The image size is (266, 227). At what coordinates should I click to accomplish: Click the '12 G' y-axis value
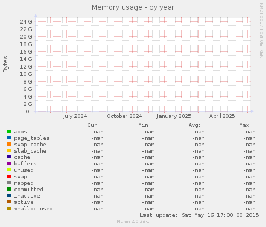26,67
